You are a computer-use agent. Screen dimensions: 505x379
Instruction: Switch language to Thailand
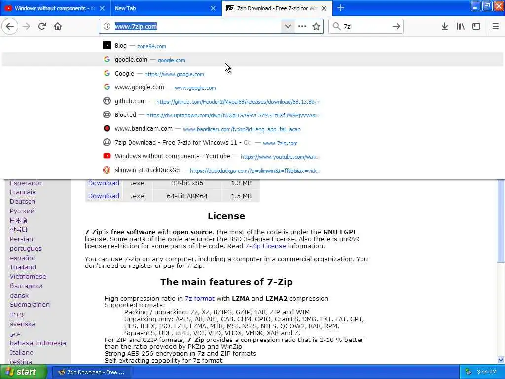point(23,267)
